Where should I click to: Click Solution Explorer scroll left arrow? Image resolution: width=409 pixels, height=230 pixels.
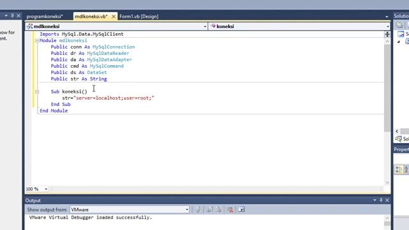pyautogui.click(x=397, y=131)
